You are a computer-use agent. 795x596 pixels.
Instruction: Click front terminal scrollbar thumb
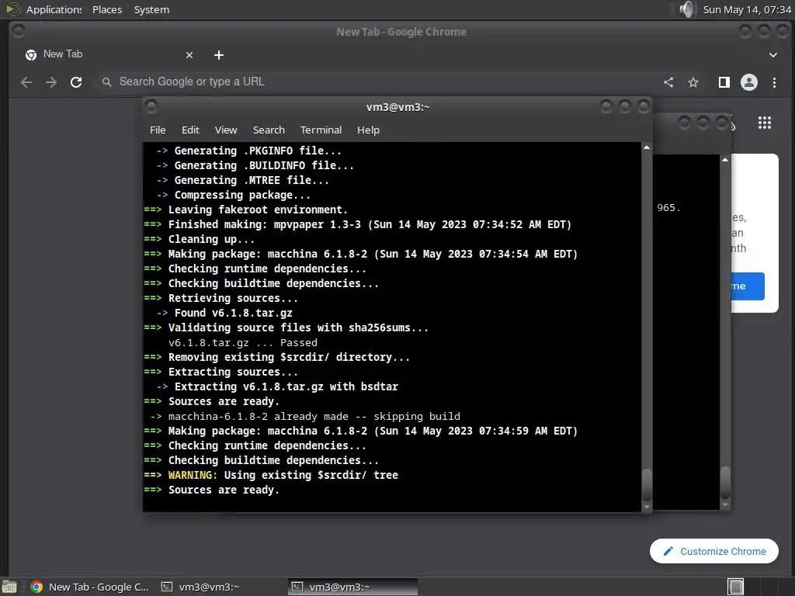click(647, 486)
